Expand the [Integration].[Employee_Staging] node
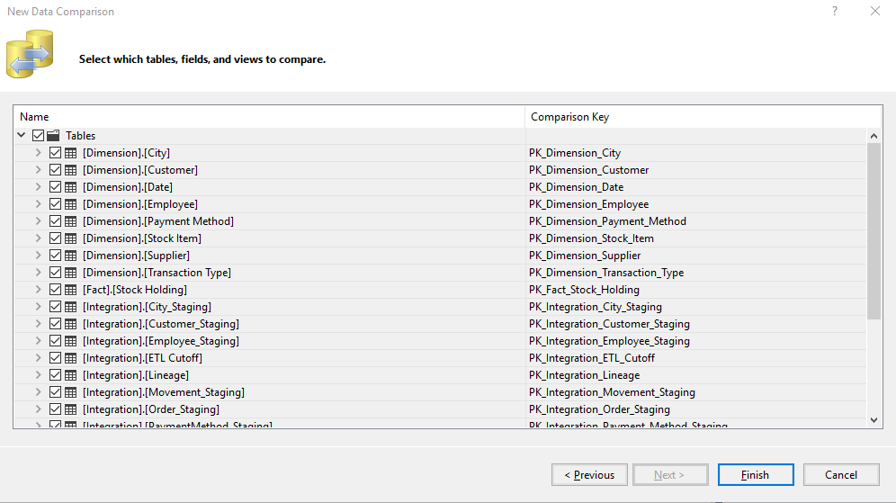 pyautogui.click(x=38, y=341)
